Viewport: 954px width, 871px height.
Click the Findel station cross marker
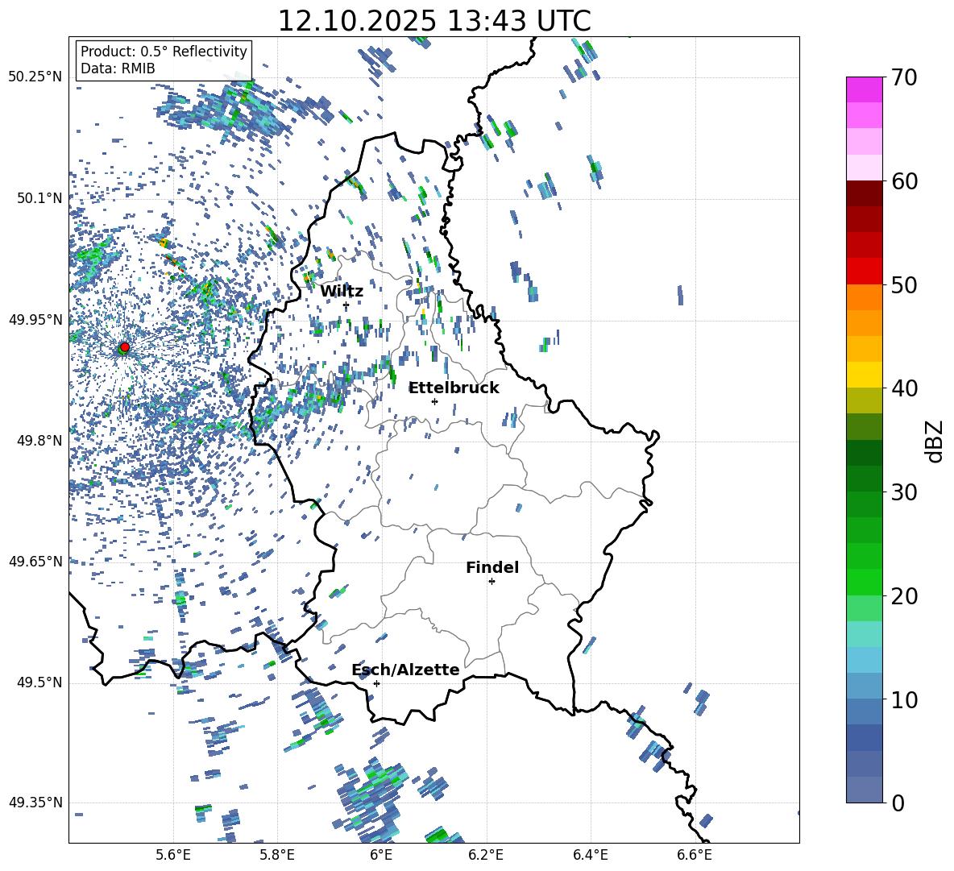tap(492, 582)
